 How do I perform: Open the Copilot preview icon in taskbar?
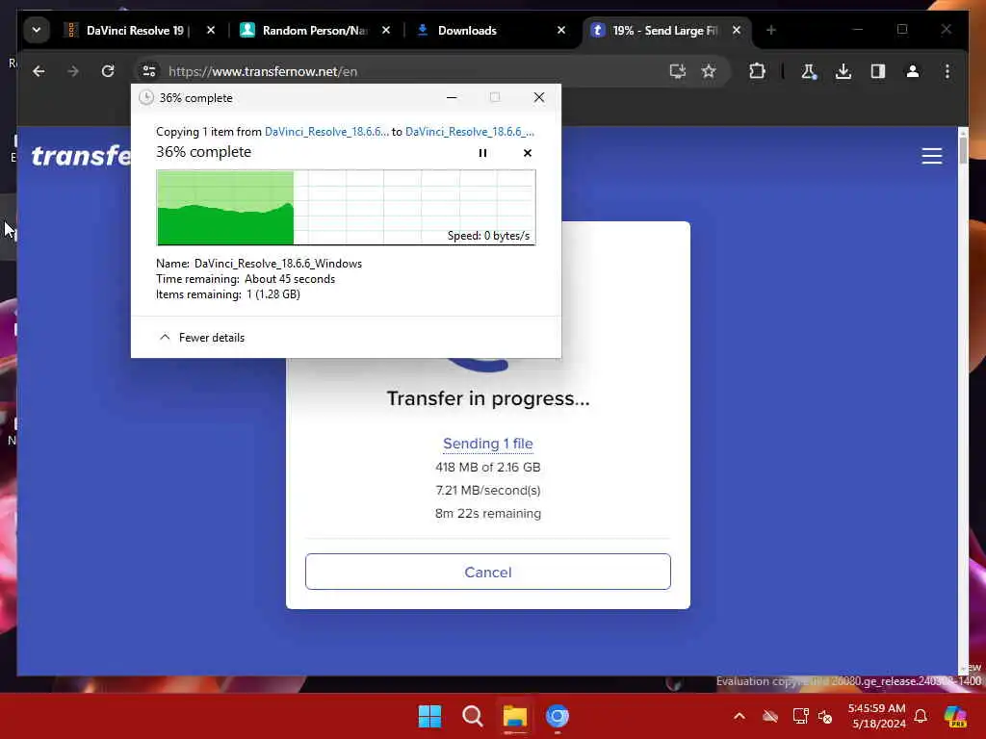point(955,716)
